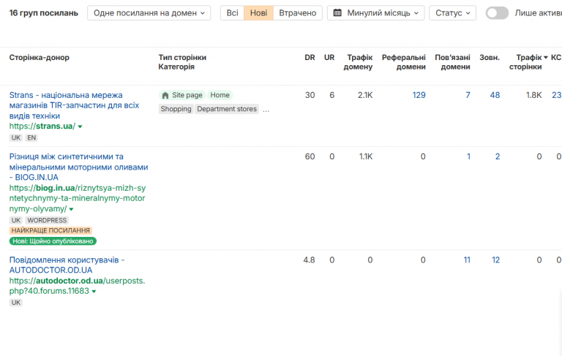Sort by the DR column header
Image resolution: width=562 pixels, height=356 pixels.
[x=310, y=58]
